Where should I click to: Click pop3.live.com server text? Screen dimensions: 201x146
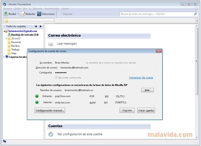tap(63, 96)
